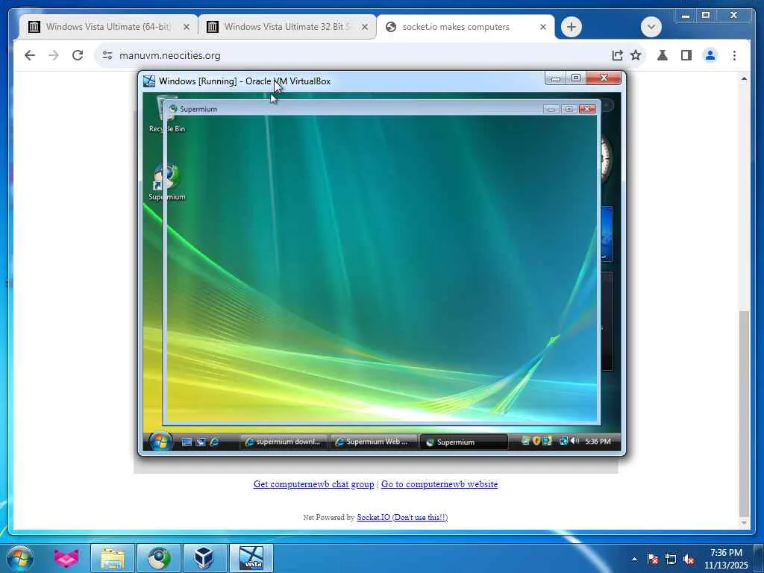Open the vista VM taskbar icon
This screenshot has width=764, height=573.
tap(251, 558)
